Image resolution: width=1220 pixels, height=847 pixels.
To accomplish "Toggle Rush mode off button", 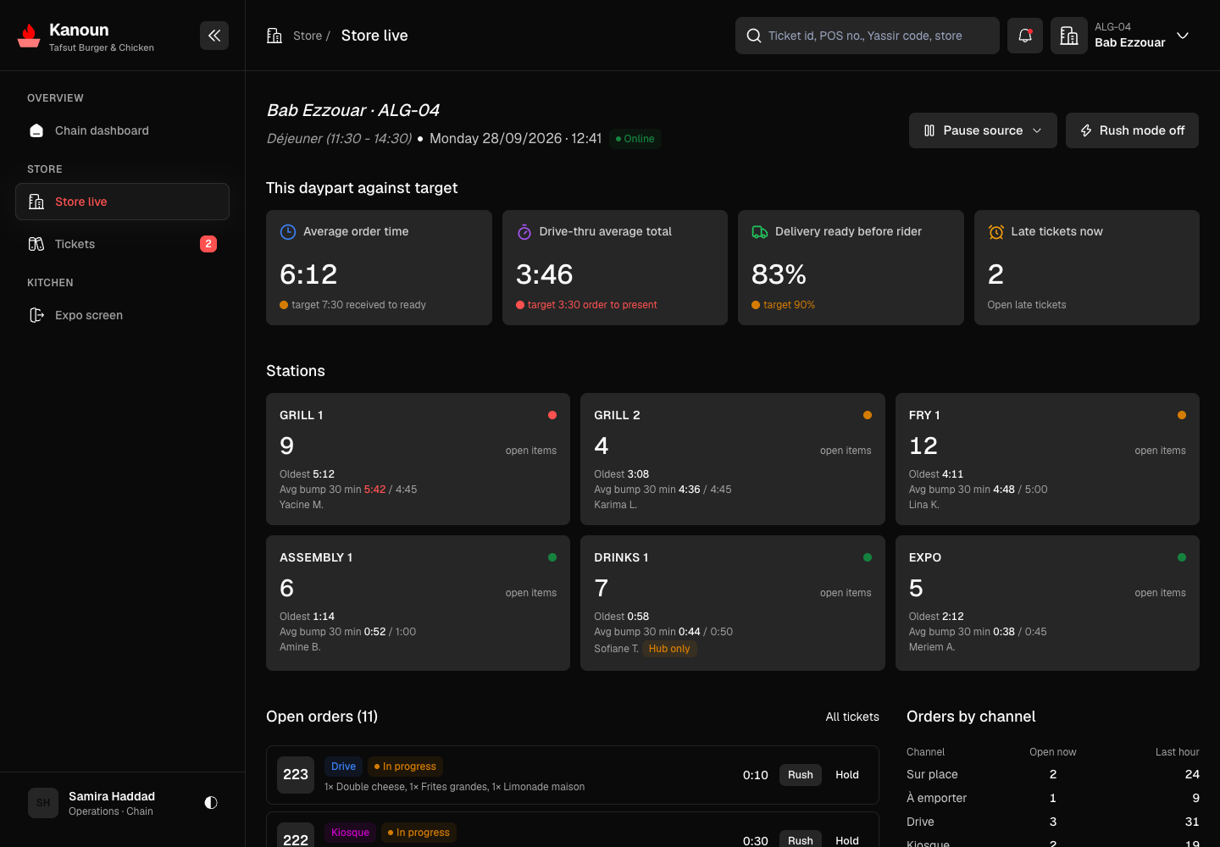I will 1132,130.
